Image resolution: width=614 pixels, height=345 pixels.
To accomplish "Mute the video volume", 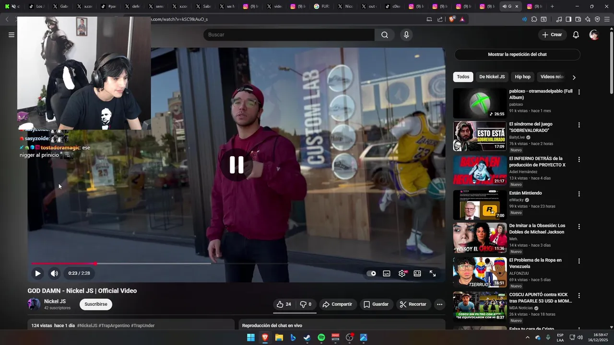I will [54, 273].
